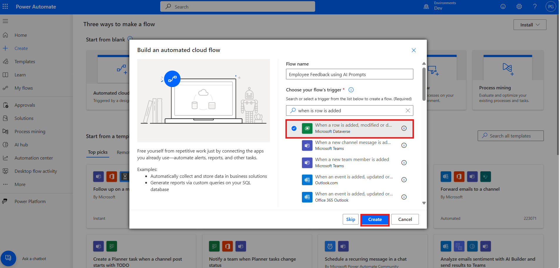Open the Ask a chatbot icon
The width and height of the screenshot is (560, 268).
coord(8,258)
